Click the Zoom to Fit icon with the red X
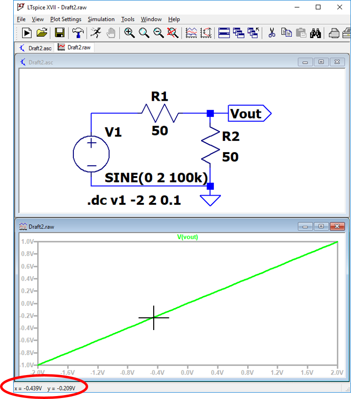 pos(172,33)
